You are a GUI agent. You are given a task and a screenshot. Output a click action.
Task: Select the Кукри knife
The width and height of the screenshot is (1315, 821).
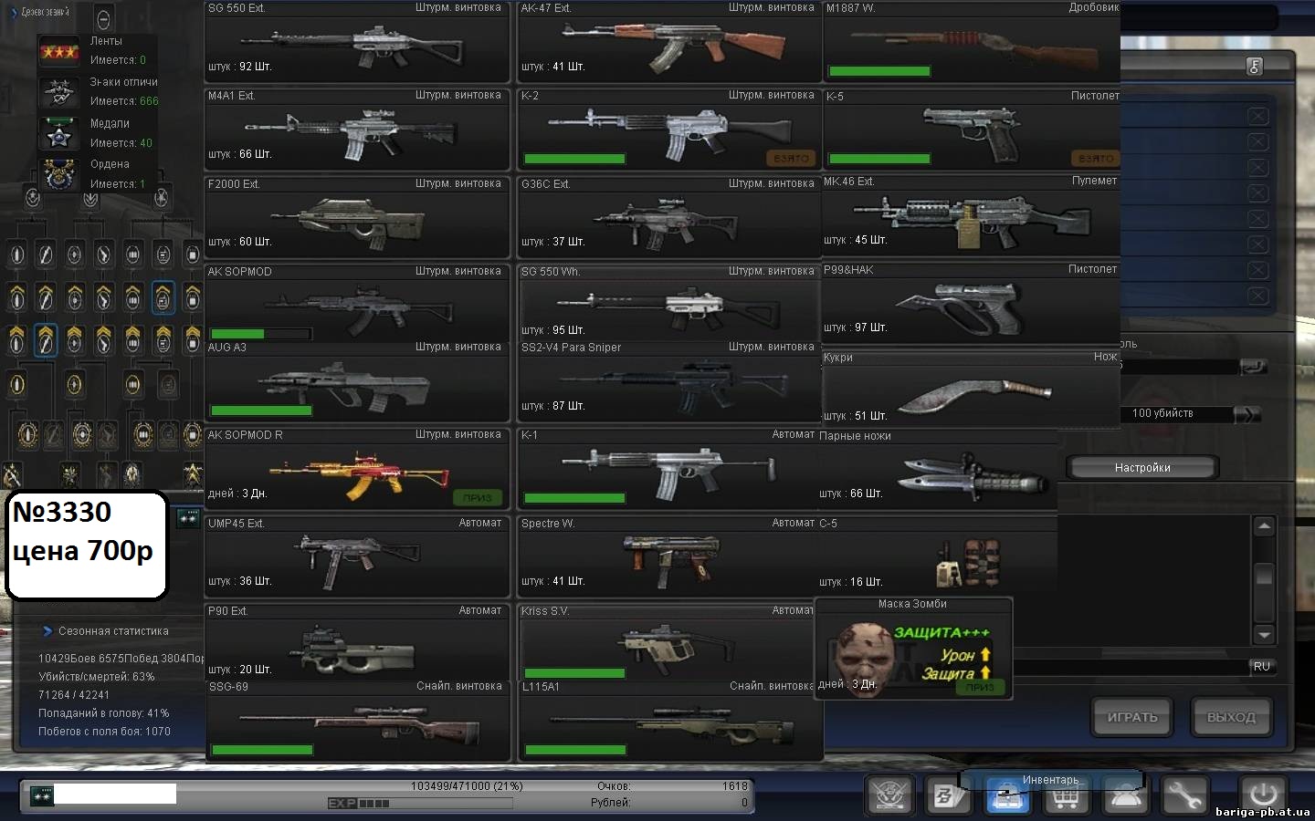pos(971,390)
